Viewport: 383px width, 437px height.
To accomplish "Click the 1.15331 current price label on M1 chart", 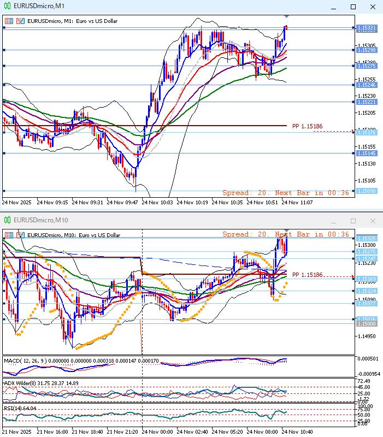I will coord(366,27).
